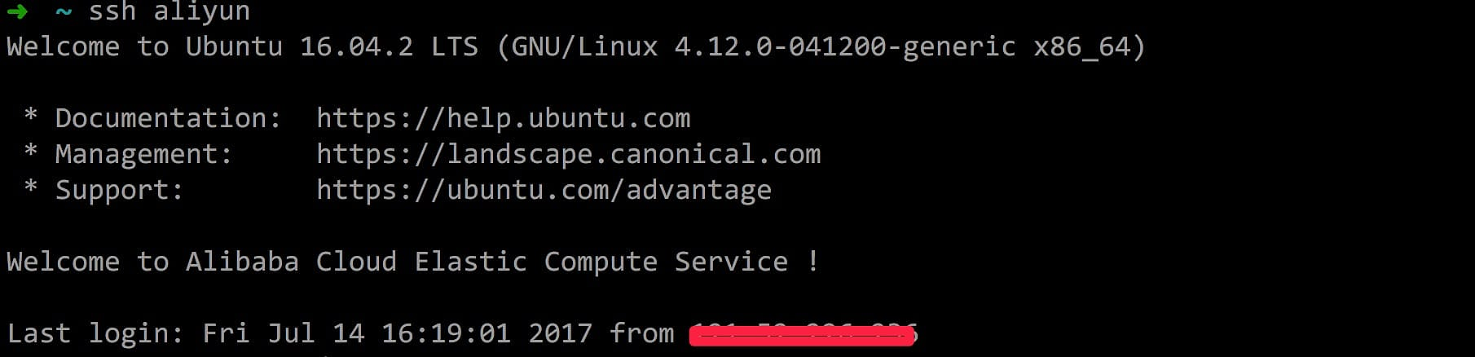Click the red redacted IP address bar
The width and height of the screenshot is (1475, 357).
[x=803, y=334]
